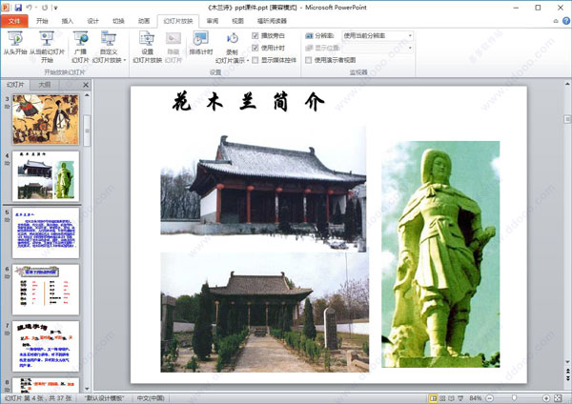Image resolution: width=572 pixels, height=404 pixels.
Task: Click the dimmed 显示位置 monitor icon
Action: click(x=309, y=48)
